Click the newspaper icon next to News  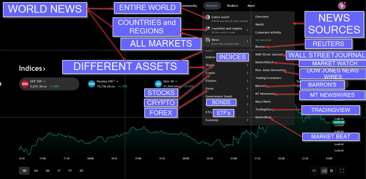click(x=208, y=40)
